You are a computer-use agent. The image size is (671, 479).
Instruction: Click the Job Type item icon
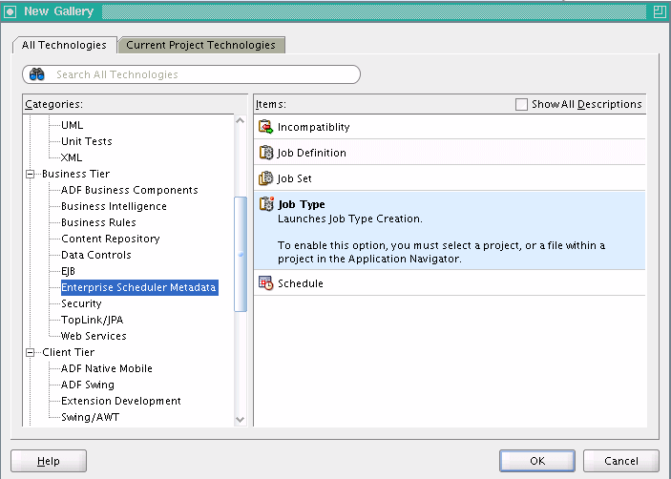266,203
